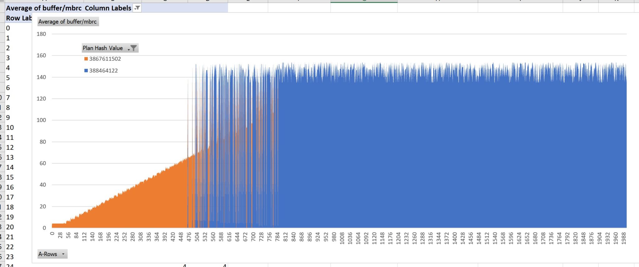Select the Average of buffer/mbrc header cell

44,8
